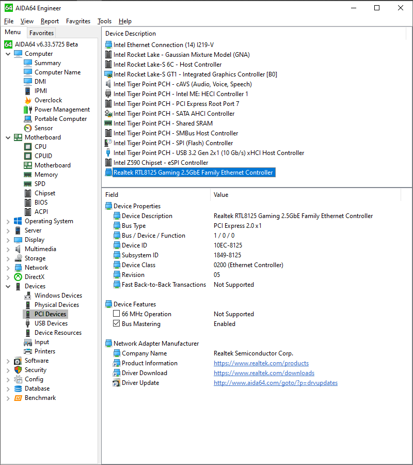Click the SPD memory module icon
Image resolution: width=413 pixels, height=465 pixels.
click(x=28, y=184)
